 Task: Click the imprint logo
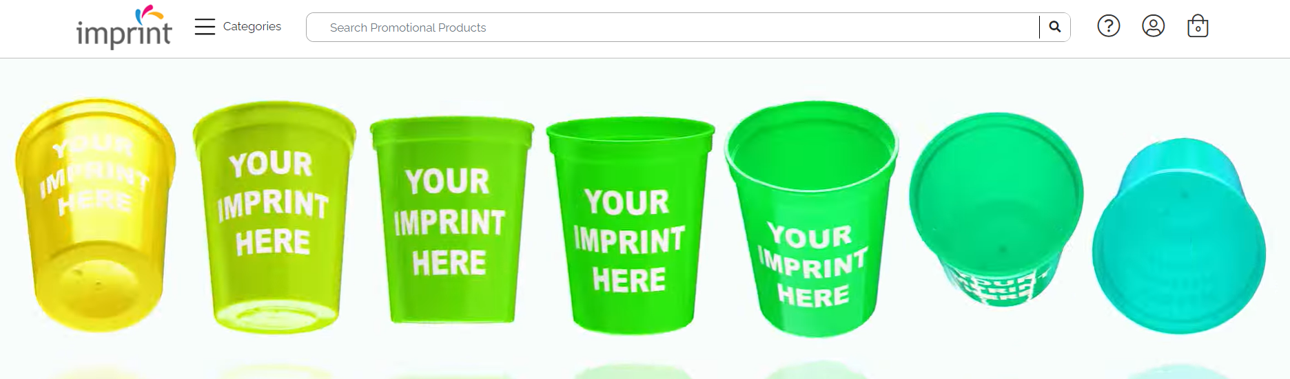pos(124,28)
